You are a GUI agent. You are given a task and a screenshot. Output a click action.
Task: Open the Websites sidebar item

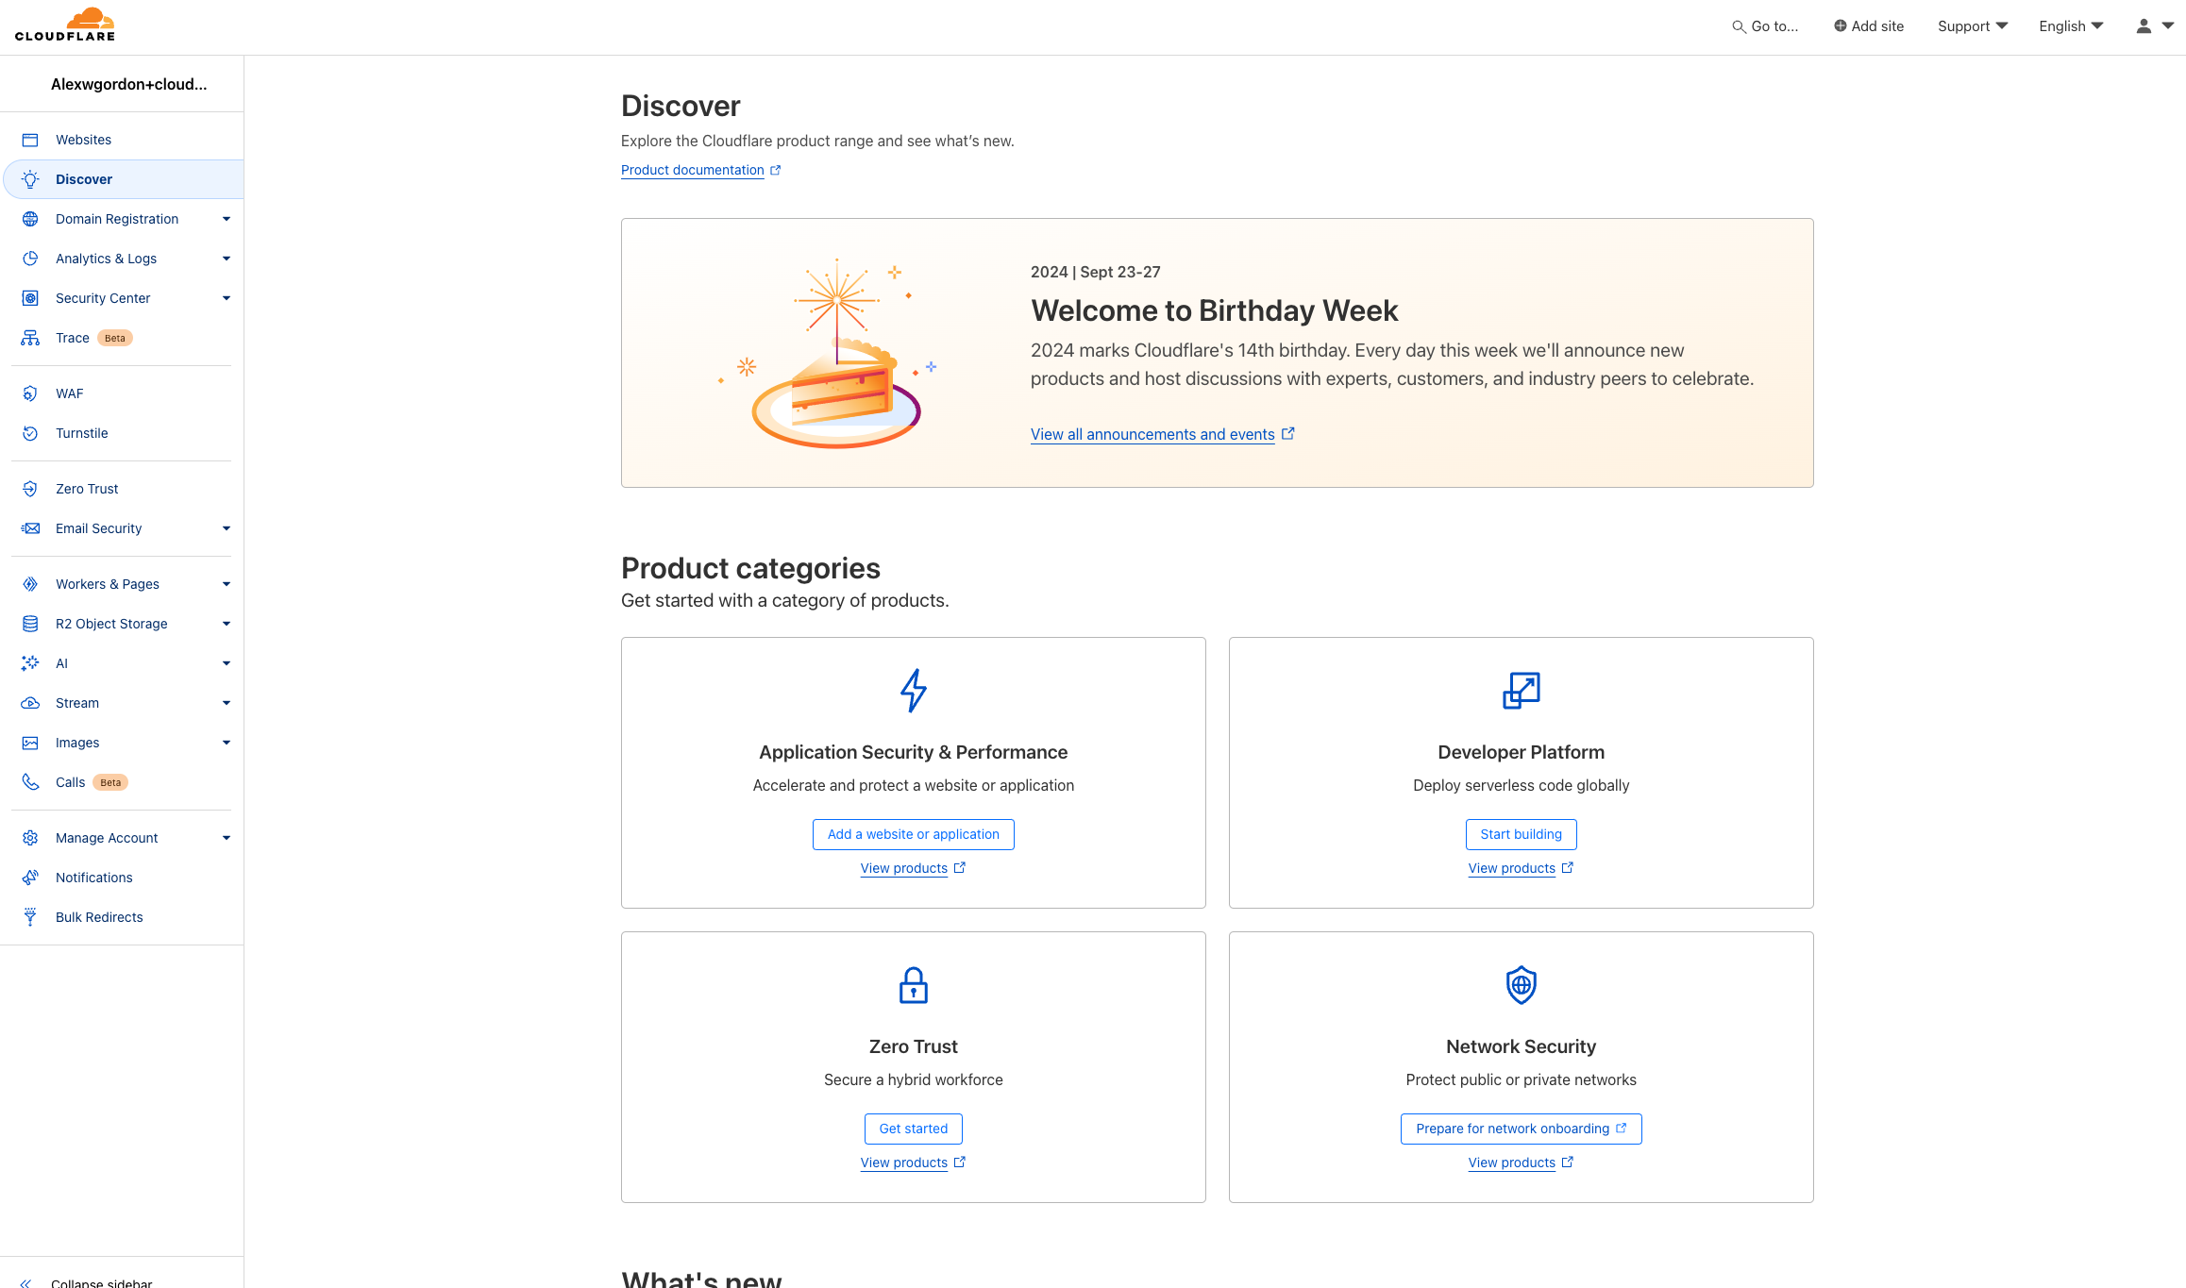122,140
